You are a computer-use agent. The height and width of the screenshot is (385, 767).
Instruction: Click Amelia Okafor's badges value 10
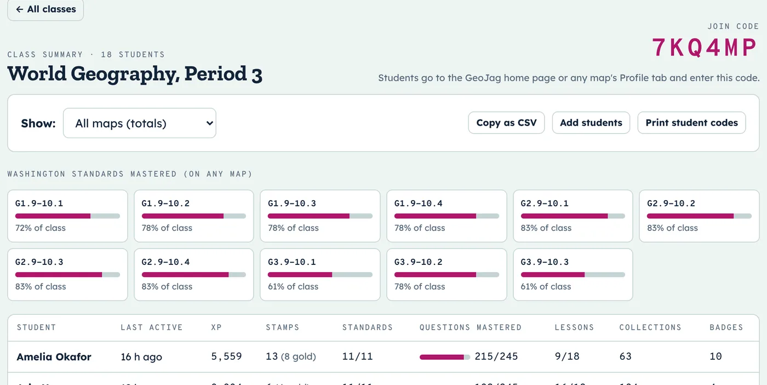(716, 356)
